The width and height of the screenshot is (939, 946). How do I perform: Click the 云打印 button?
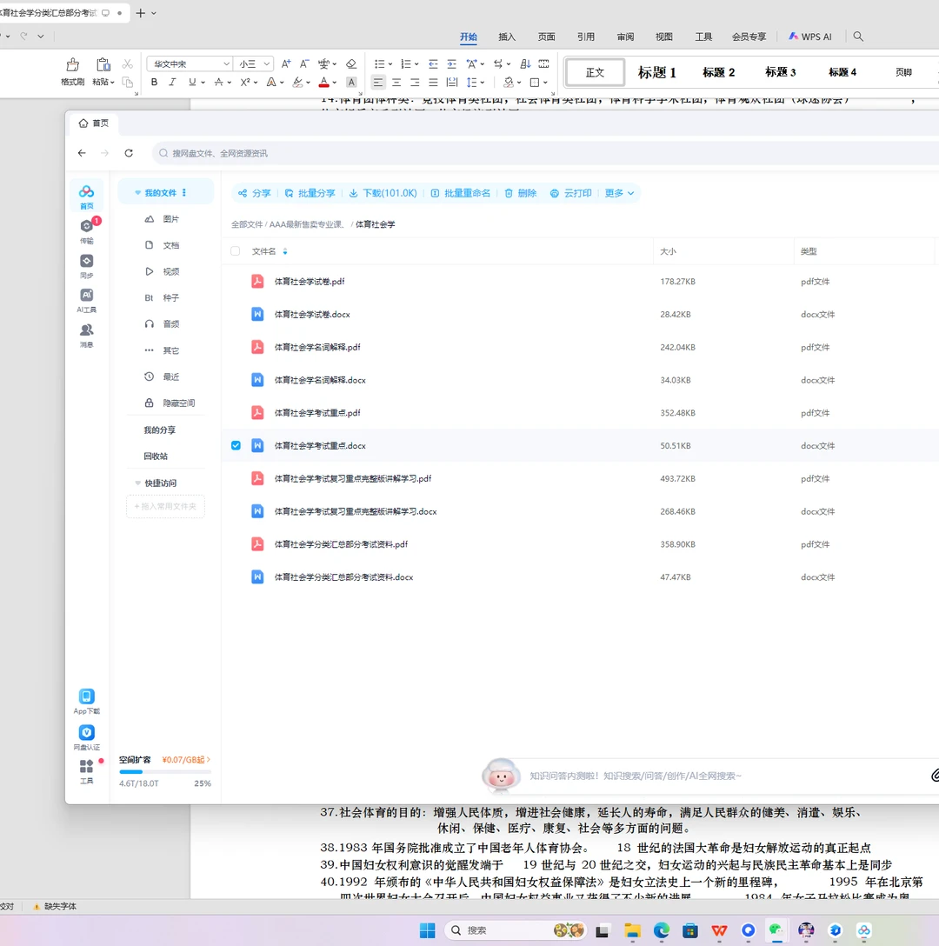coord(570,193)
